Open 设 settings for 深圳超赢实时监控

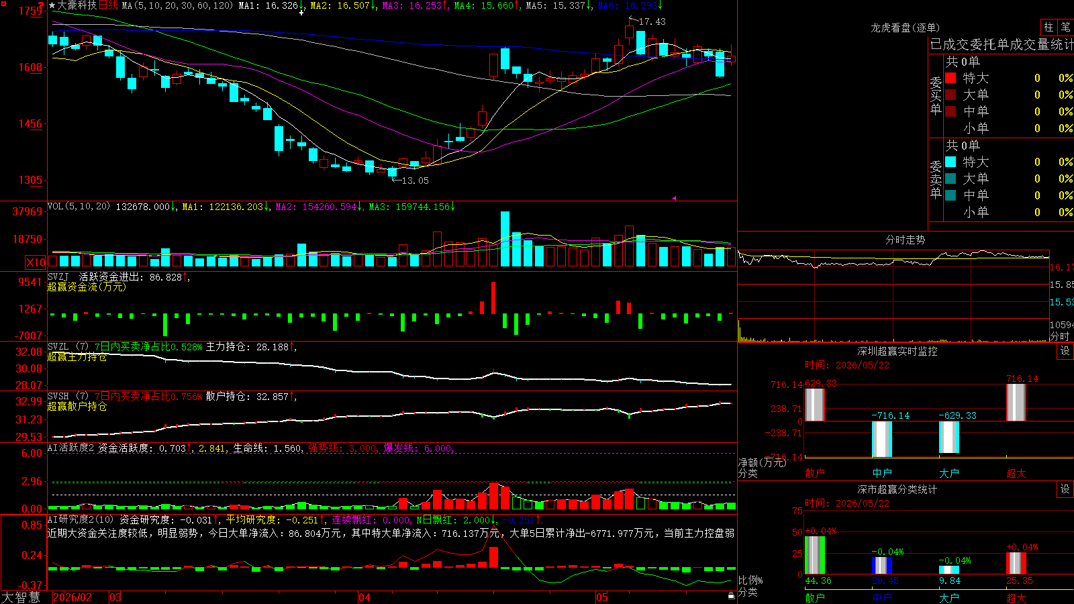[x=1065, y=351]
